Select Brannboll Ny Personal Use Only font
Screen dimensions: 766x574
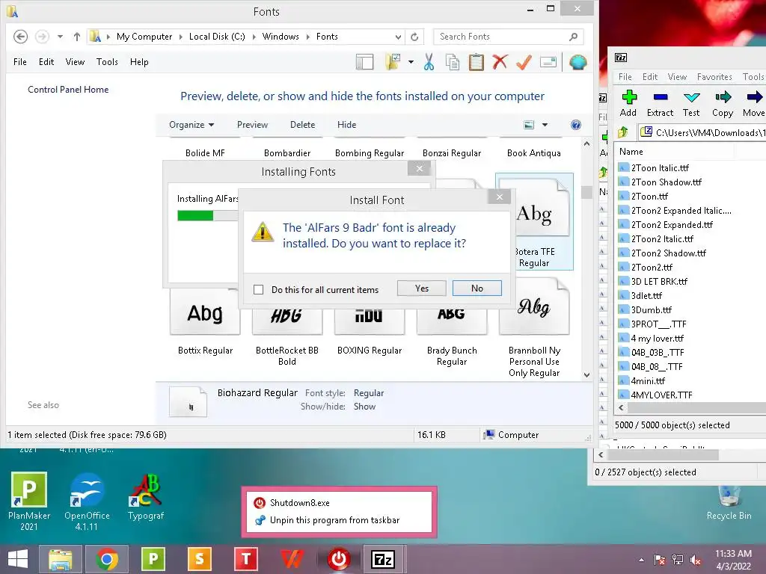(x=534, y=329)
